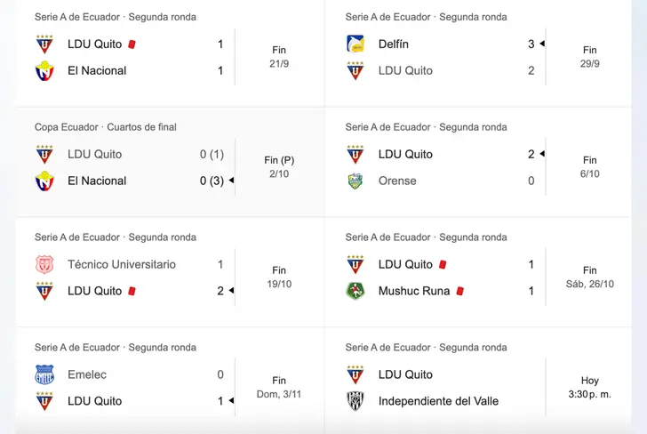The height and width of the screenshot is (434, 647).
Task: Click the Independiente del Valle team name
Action: coord(438,401)
